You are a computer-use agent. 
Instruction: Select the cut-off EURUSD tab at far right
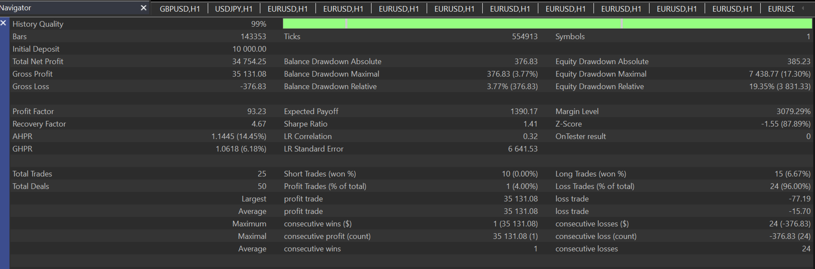[781, 9]
